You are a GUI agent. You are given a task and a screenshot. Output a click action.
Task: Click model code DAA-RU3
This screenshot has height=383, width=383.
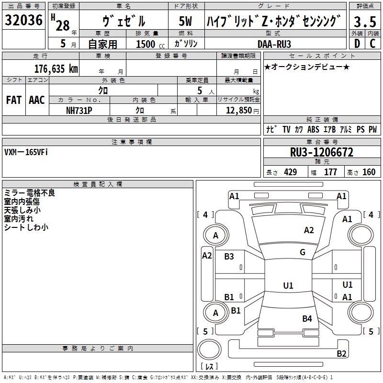[x=274, y=44]
